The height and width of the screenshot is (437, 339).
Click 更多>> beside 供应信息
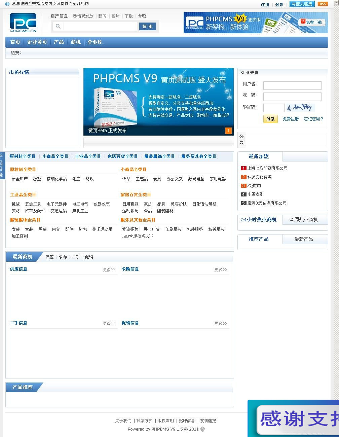(x=109, y=270)
